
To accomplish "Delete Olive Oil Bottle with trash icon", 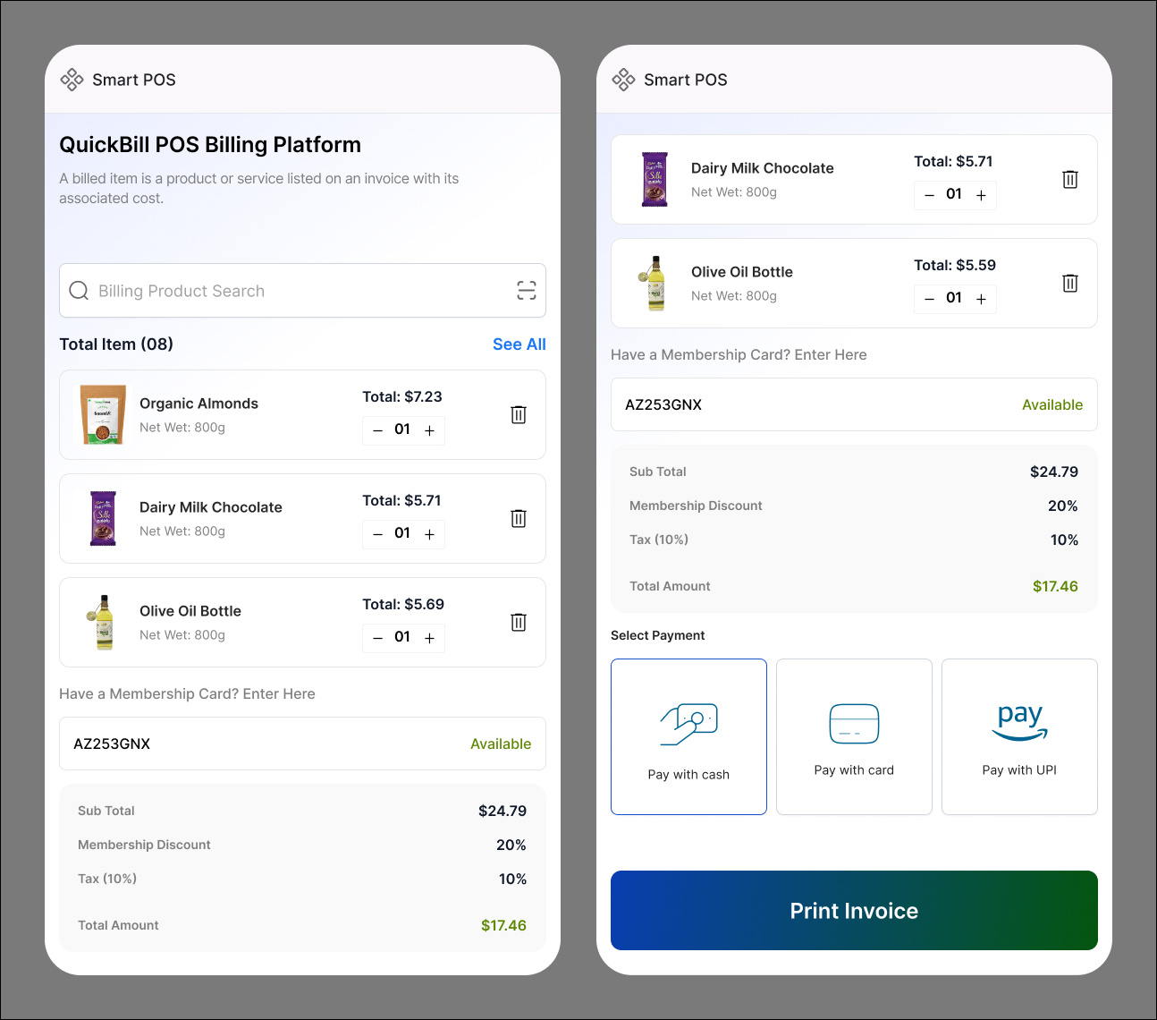I will (519, 622).
